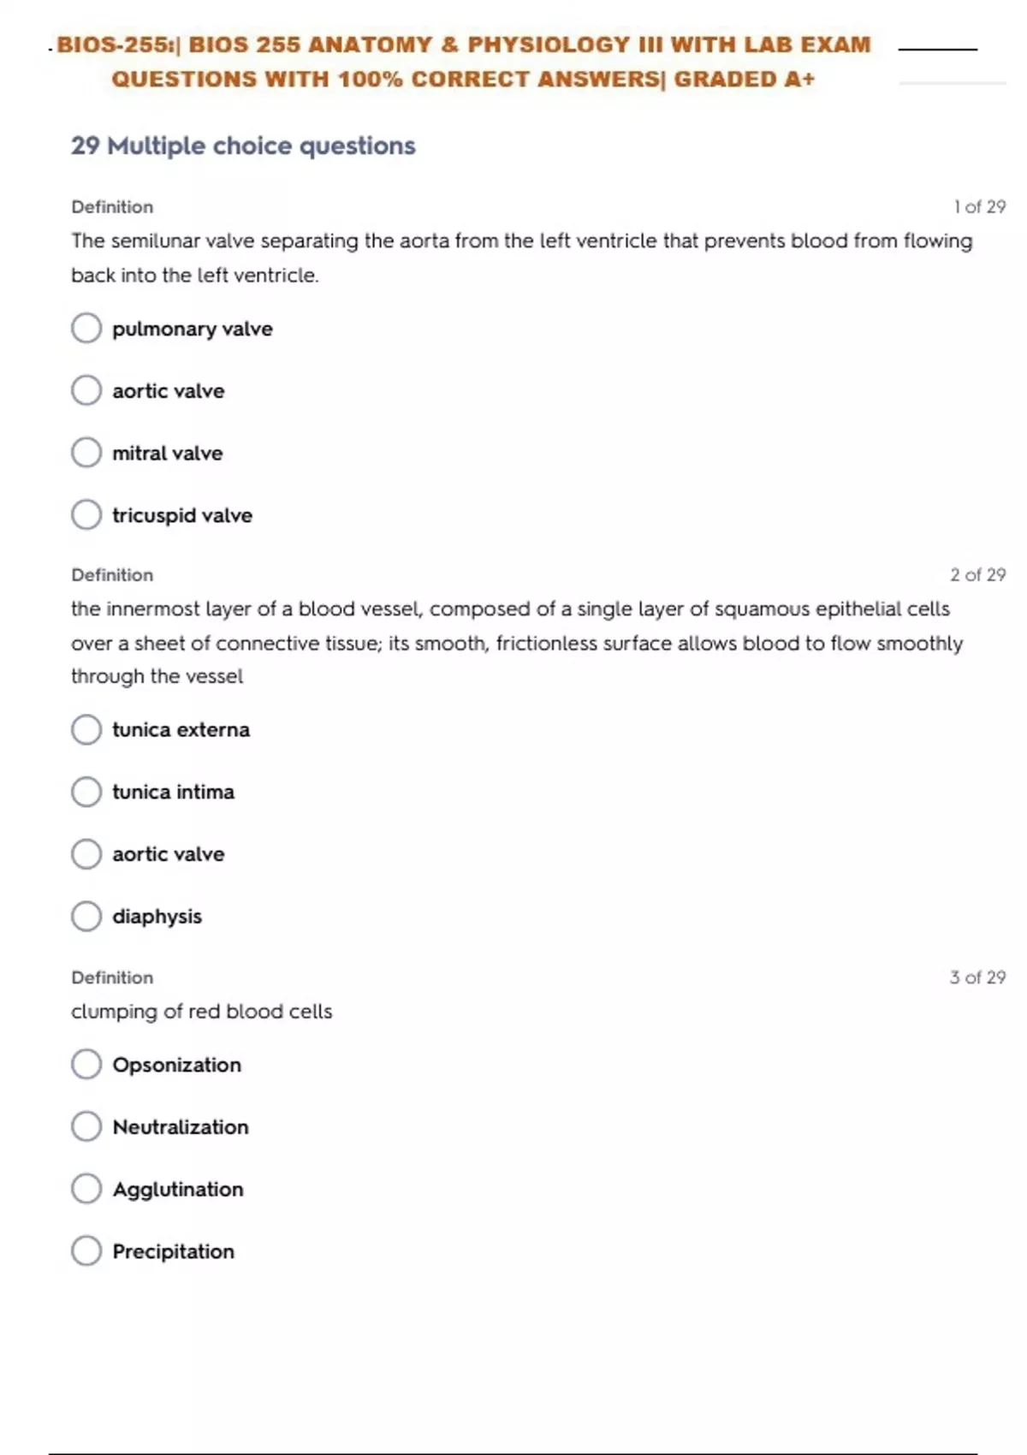Click the "1 of 29" question counter
The height and width of the screenshot is (1455, 1027).
[x=979, y=207]
